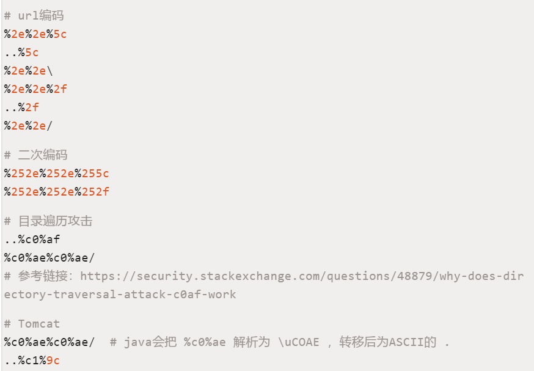Image resolution: width=534 pixels, height=371 pixels.
Task: Click the '..%c1%9c' payload line
Action: [x=32, y=361]
